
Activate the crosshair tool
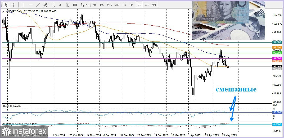[x=13, y=5]
